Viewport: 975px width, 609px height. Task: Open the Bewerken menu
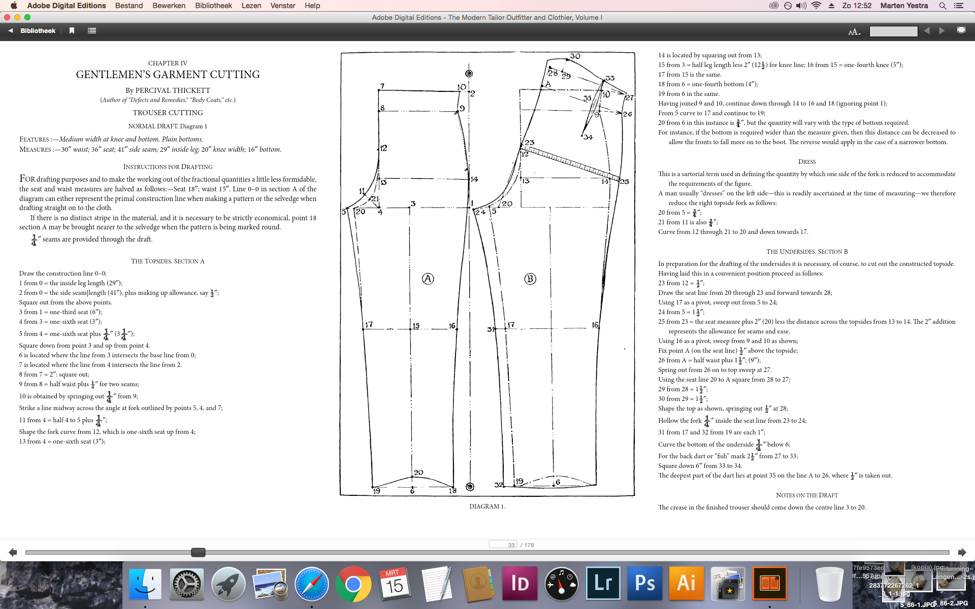pos(169,6)
